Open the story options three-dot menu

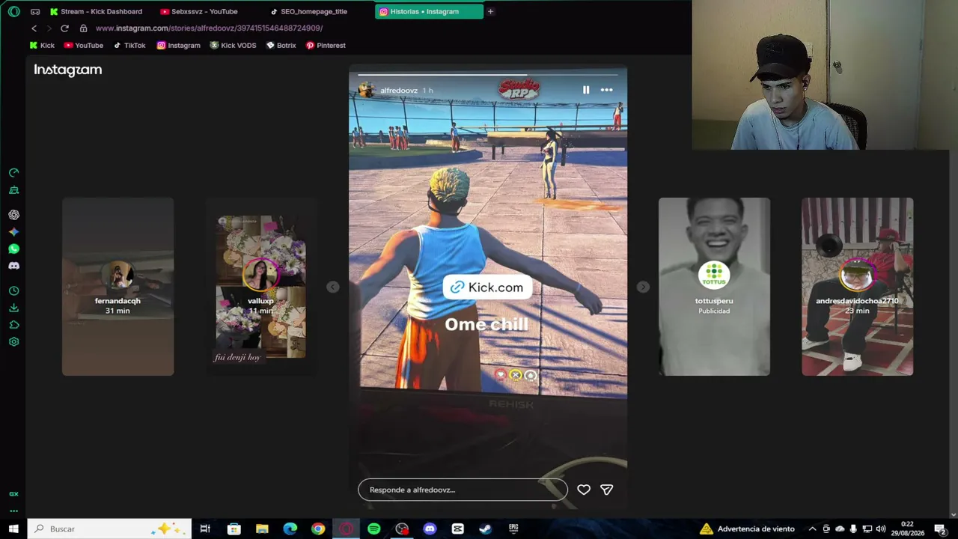pyautogui.click(x=606, y=90)
